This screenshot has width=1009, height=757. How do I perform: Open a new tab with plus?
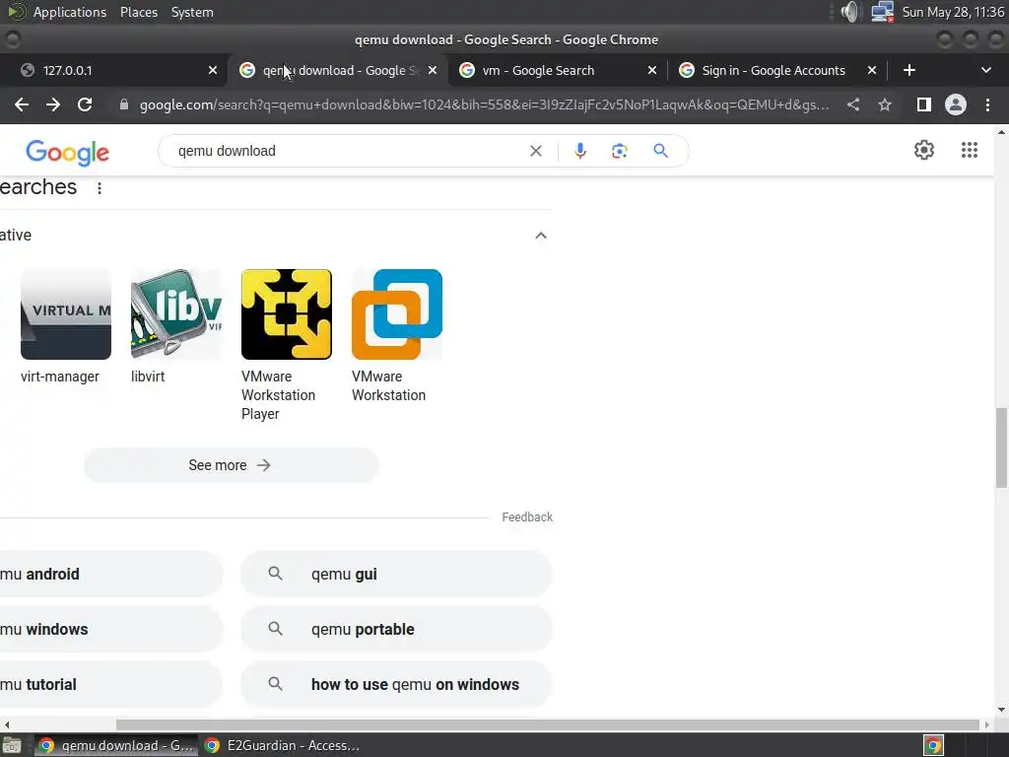pos(909,70)
